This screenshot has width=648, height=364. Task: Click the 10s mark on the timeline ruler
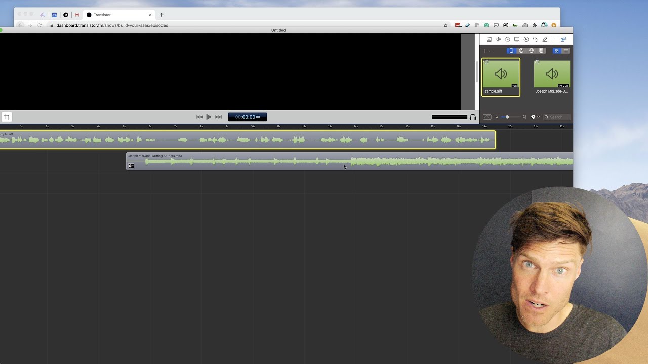pyautogui.click(x=253, y=126)
